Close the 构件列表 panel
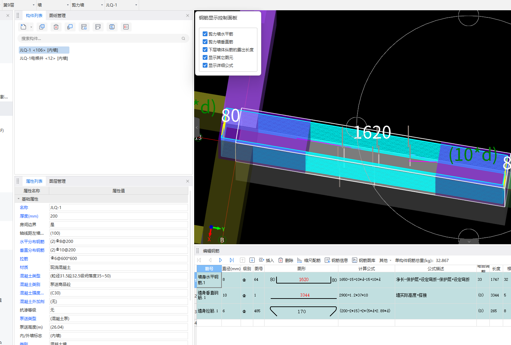 [x=188, y=15]
